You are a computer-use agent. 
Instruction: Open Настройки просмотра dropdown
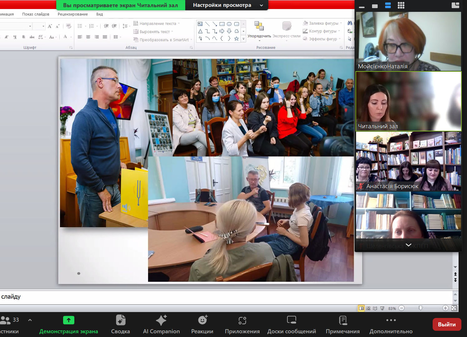click(x=227, y=5)
